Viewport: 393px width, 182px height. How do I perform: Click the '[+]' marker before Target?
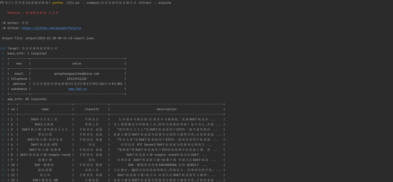[3, 48]
